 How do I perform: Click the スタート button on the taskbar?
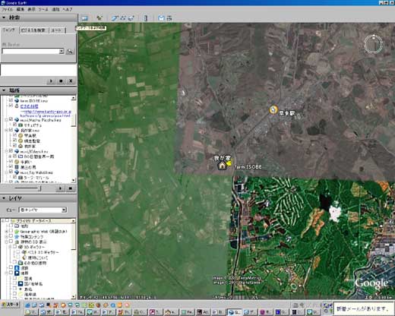tap(11, 305)
